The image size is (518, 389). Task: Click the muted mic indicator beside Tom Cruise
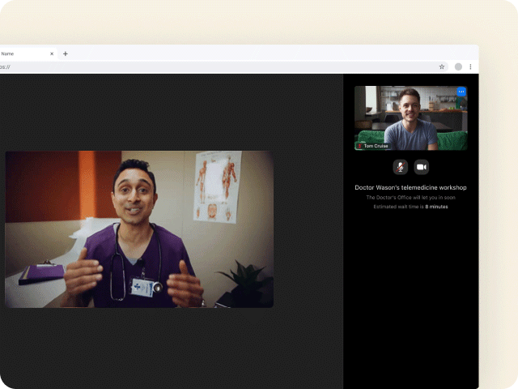point(359,146)
